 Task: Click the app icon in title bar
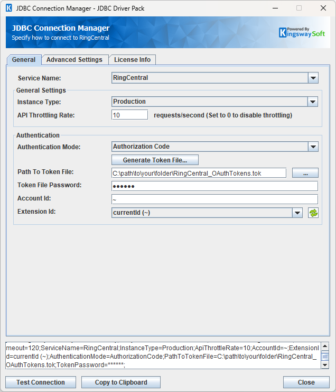tap(9, 8)
